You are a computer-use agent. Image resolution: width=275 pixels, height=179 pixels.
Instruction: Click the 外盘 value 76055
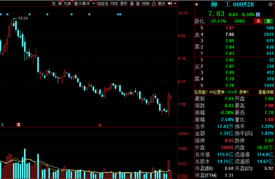227,148
